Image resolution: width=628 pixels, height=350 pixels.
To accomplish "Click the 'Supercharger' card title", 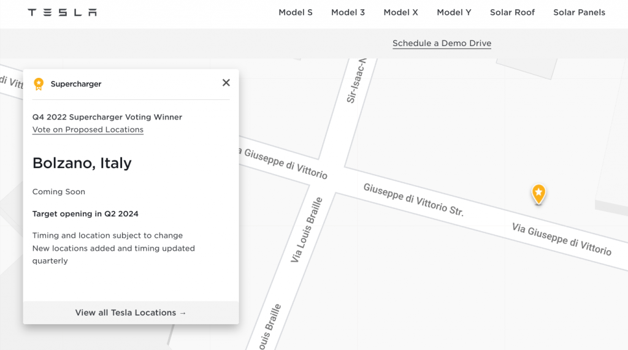I will [76, 84].
